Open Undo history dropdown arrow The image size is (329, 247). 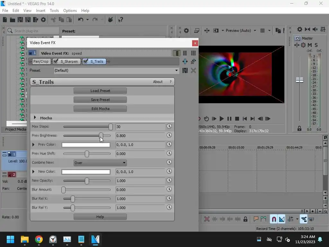(87, 20)
